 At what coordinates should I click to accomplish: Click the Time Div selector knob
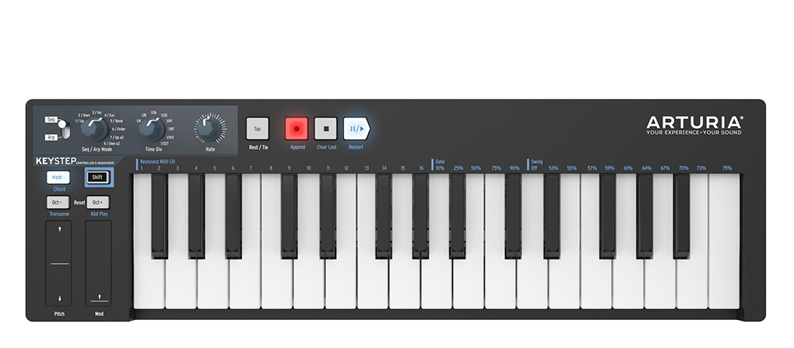click(152, 128)
